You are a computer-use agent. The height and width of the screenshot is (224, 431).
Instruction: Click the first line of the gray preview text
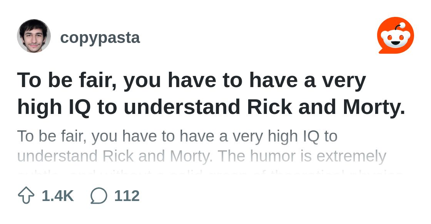click(x=177, y=136)
